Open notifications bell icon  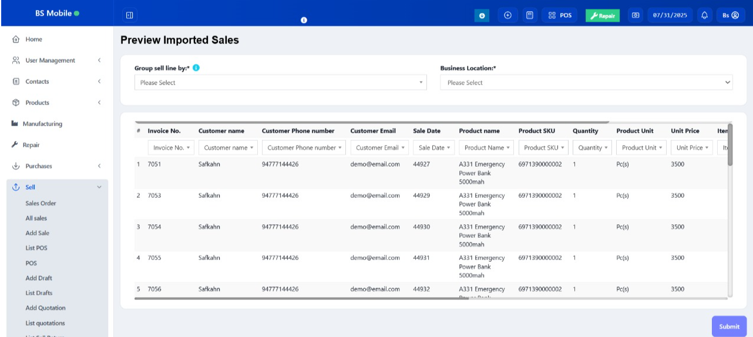click(705, 15)
